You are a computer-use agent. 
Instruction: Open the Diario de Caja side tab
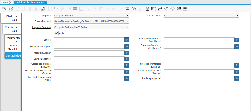click(x=11, y=18)
